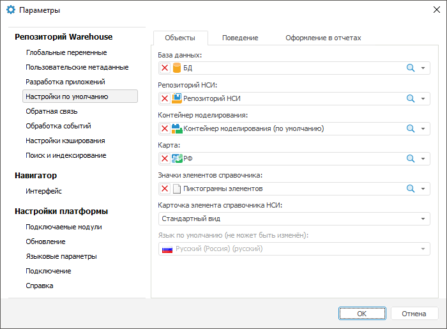
Task: Click the Отмена button
Action: (x=414, y=314)
